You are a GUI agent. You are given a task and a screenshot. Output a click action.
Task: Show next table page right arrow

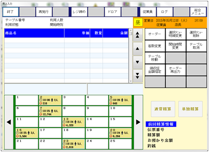(138, 122)
